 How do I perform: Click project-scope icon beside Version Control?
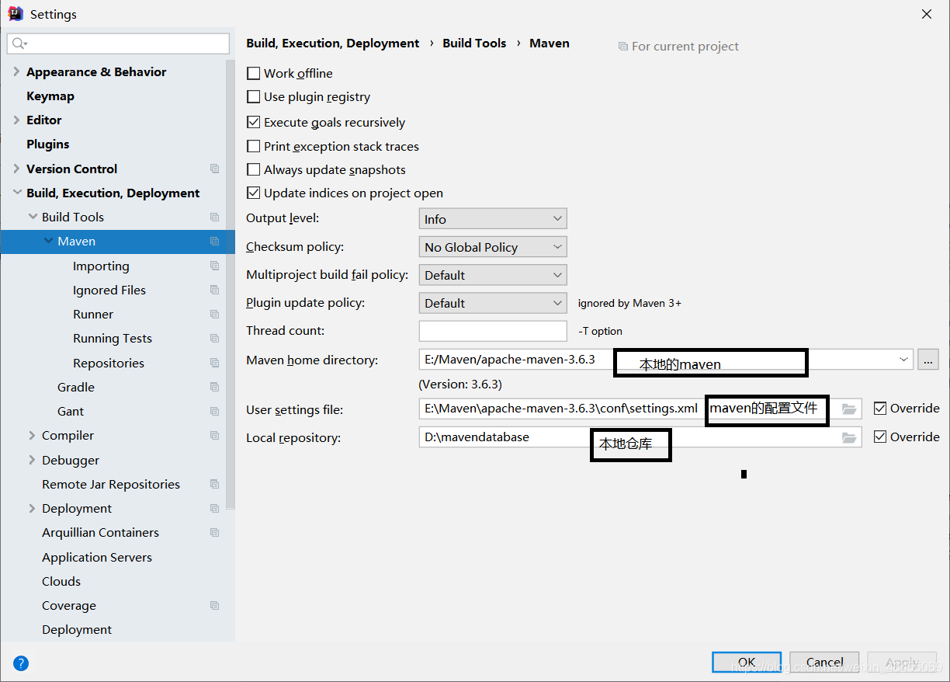tap(214, 169)
